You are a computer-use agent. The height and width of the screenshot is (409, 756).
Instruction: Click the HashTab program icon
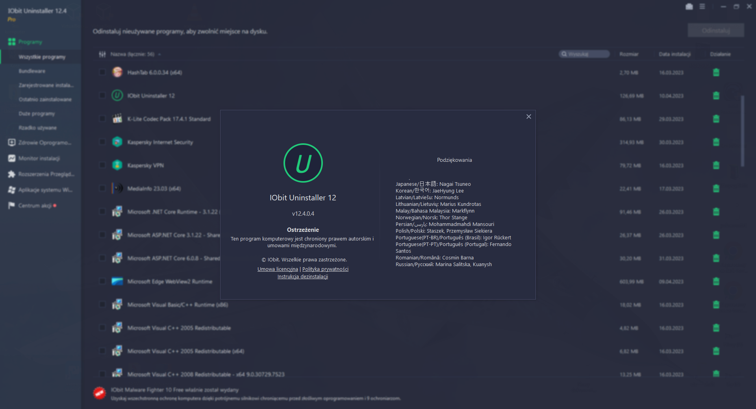[117, 72]
